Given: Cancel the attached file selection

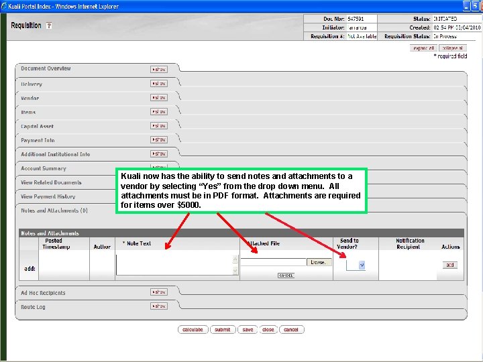Looking at the screenshot, I should [286, 276].
